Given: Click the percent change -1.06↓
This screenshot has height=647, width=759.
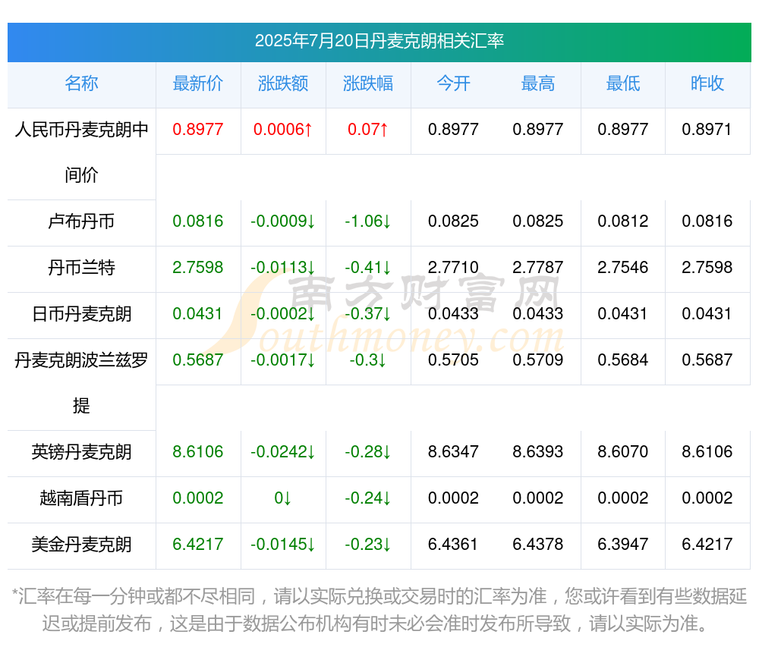Looking at the screenshot, I should point(368,221).
